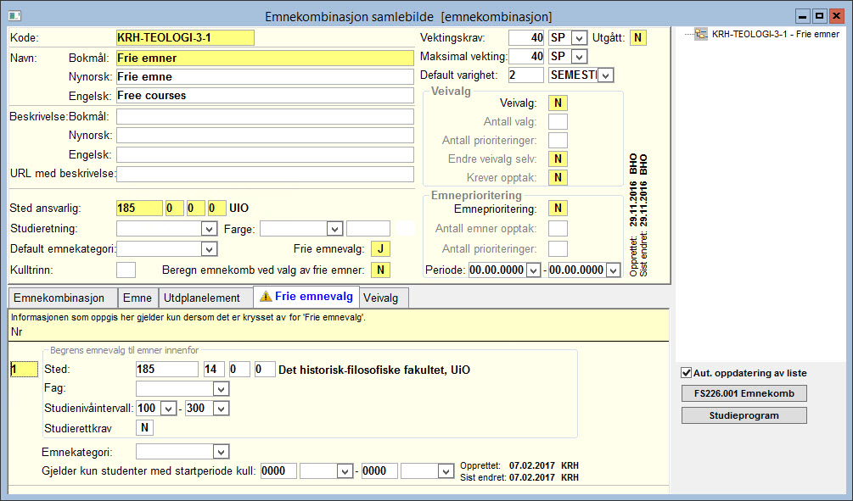Toggle the Veivalg N field

[558, 103]
